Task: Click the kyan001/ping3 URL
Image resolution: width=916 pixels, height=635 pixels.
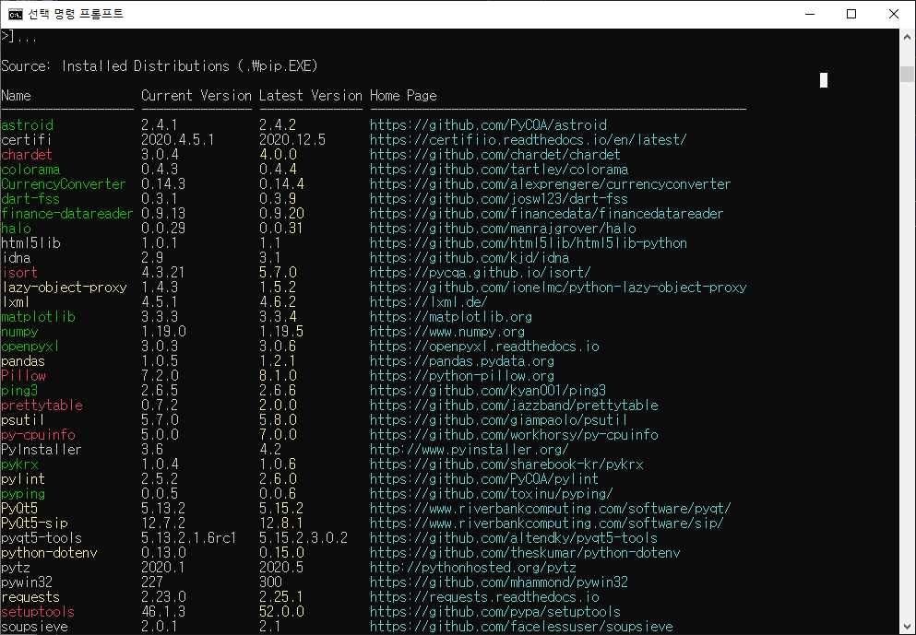Action: [x=488, y=391]
